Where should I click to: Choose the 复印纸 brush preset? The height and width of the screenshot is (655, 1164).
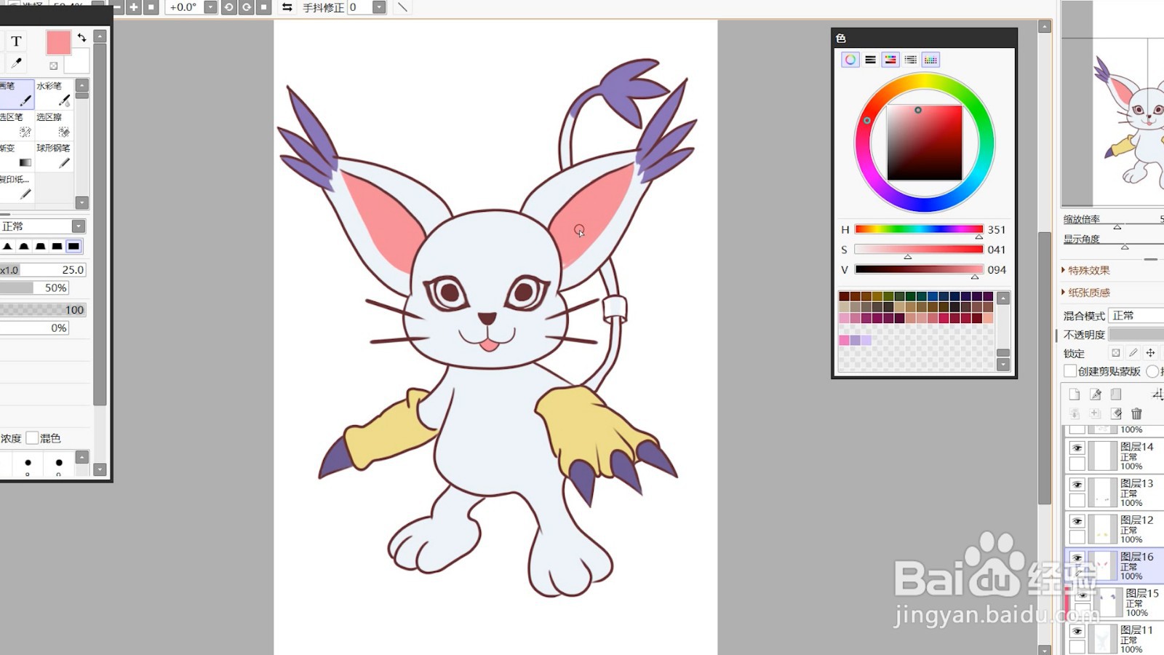pyautogui.click(x=16, y=187)
